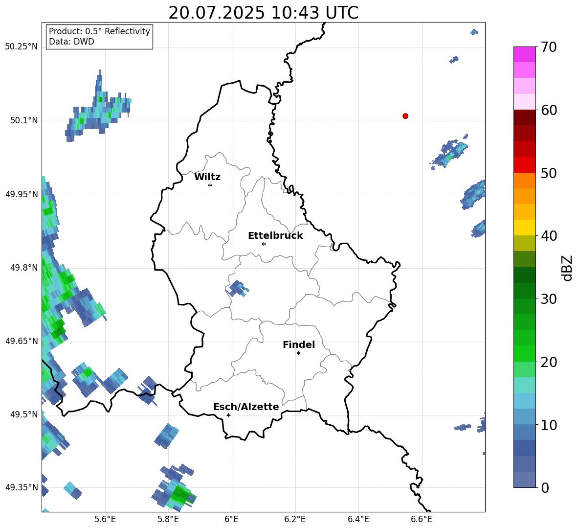Click the orange color band just below 50

[x=524, y=181]
